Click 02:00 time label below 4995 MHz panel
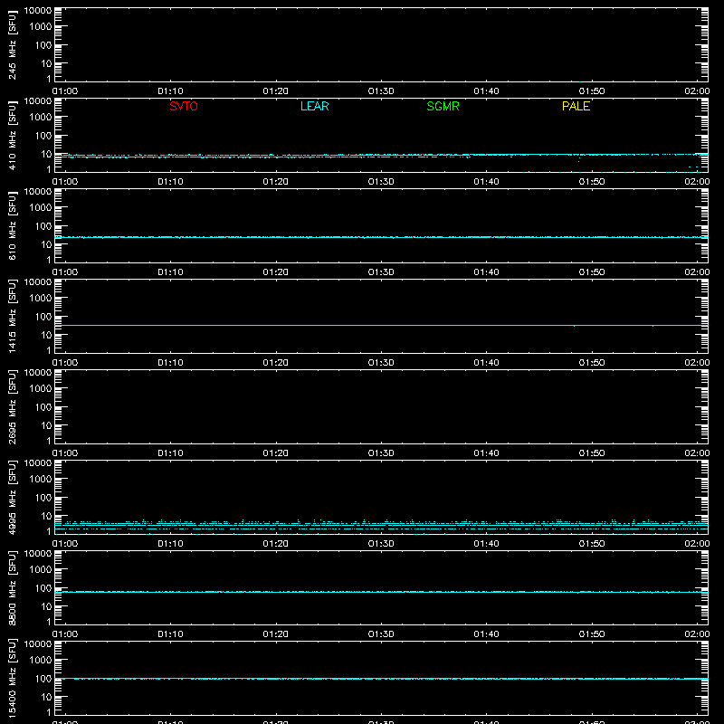Image resolution: width=724 pixels, height=724 pixels. (x=697, y=544)
